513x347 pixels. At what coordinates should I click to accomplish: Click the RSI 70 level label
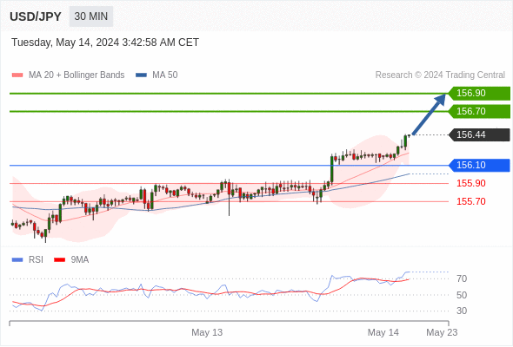pyautogui.click(x=462, y=278)
